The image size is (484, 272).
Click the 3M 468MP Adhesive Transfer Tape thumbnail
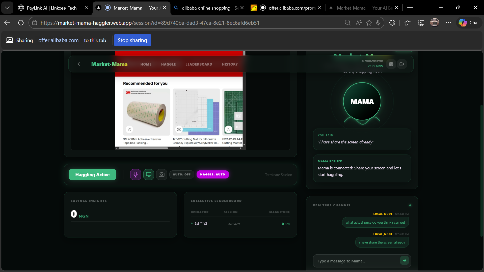(x=147, y=112)
